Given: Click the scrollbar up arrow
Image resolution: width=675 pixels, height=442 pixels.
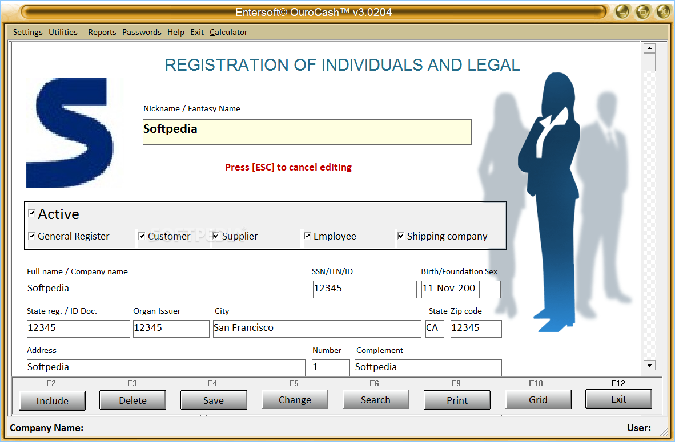Looking at the screenshot, I should [649, 48].
